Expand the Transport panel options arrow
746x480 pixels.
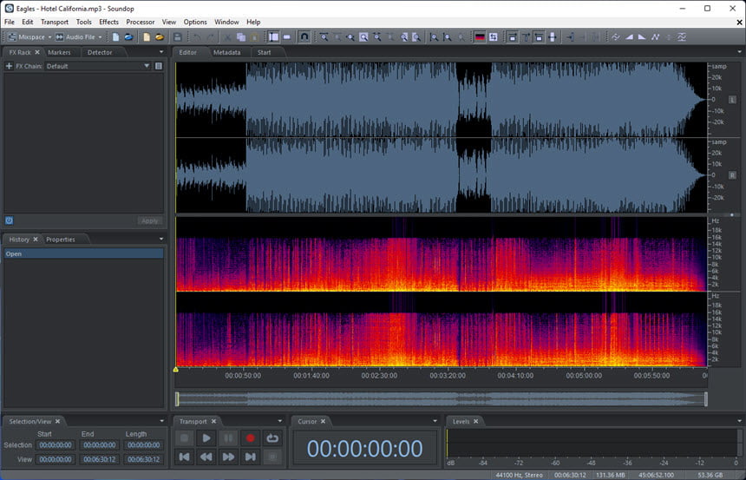(x=279, y=421)
